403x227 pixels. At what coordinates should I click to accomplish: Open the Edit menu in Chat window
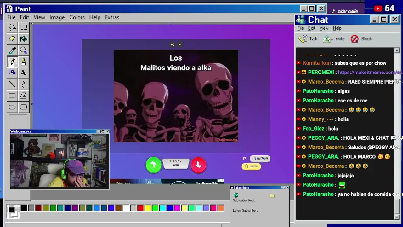coord(311,28)
